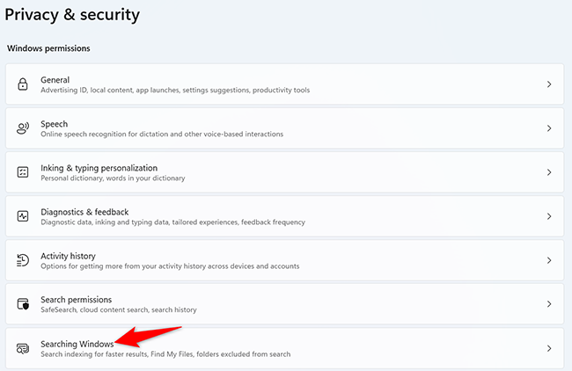
Task: Click the Activity history icon
Action: [x=23, y=260]
